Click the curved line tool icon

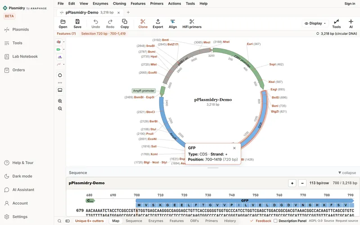[59, 64]
